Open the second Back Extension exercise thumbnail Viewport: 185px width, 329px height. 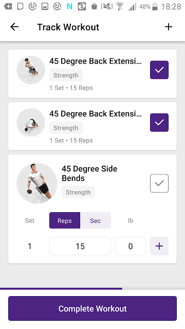click(x=31, y=123)
